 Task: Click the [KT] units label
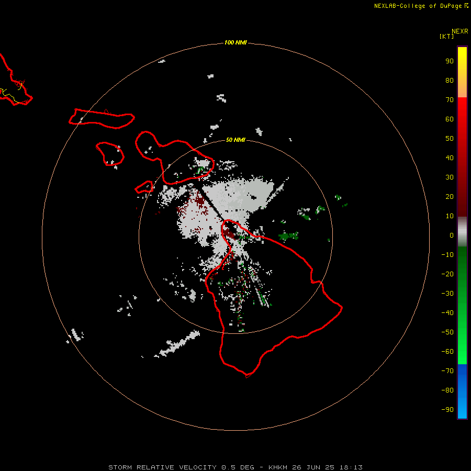pos(446,36)
